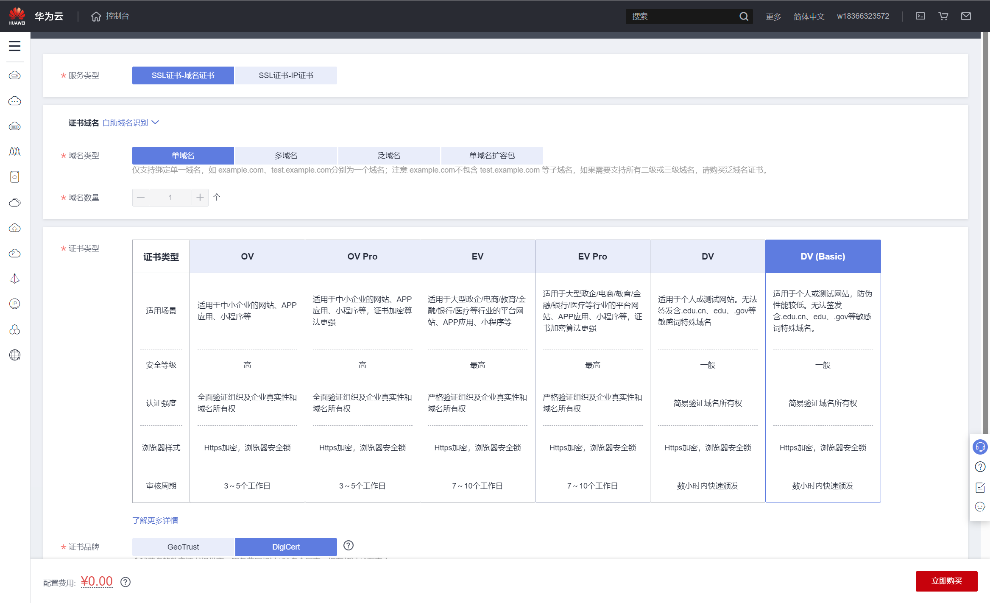The image size is (990, 603).
Task: Open 简体中文 language selector
Action: tap(809, 17)
